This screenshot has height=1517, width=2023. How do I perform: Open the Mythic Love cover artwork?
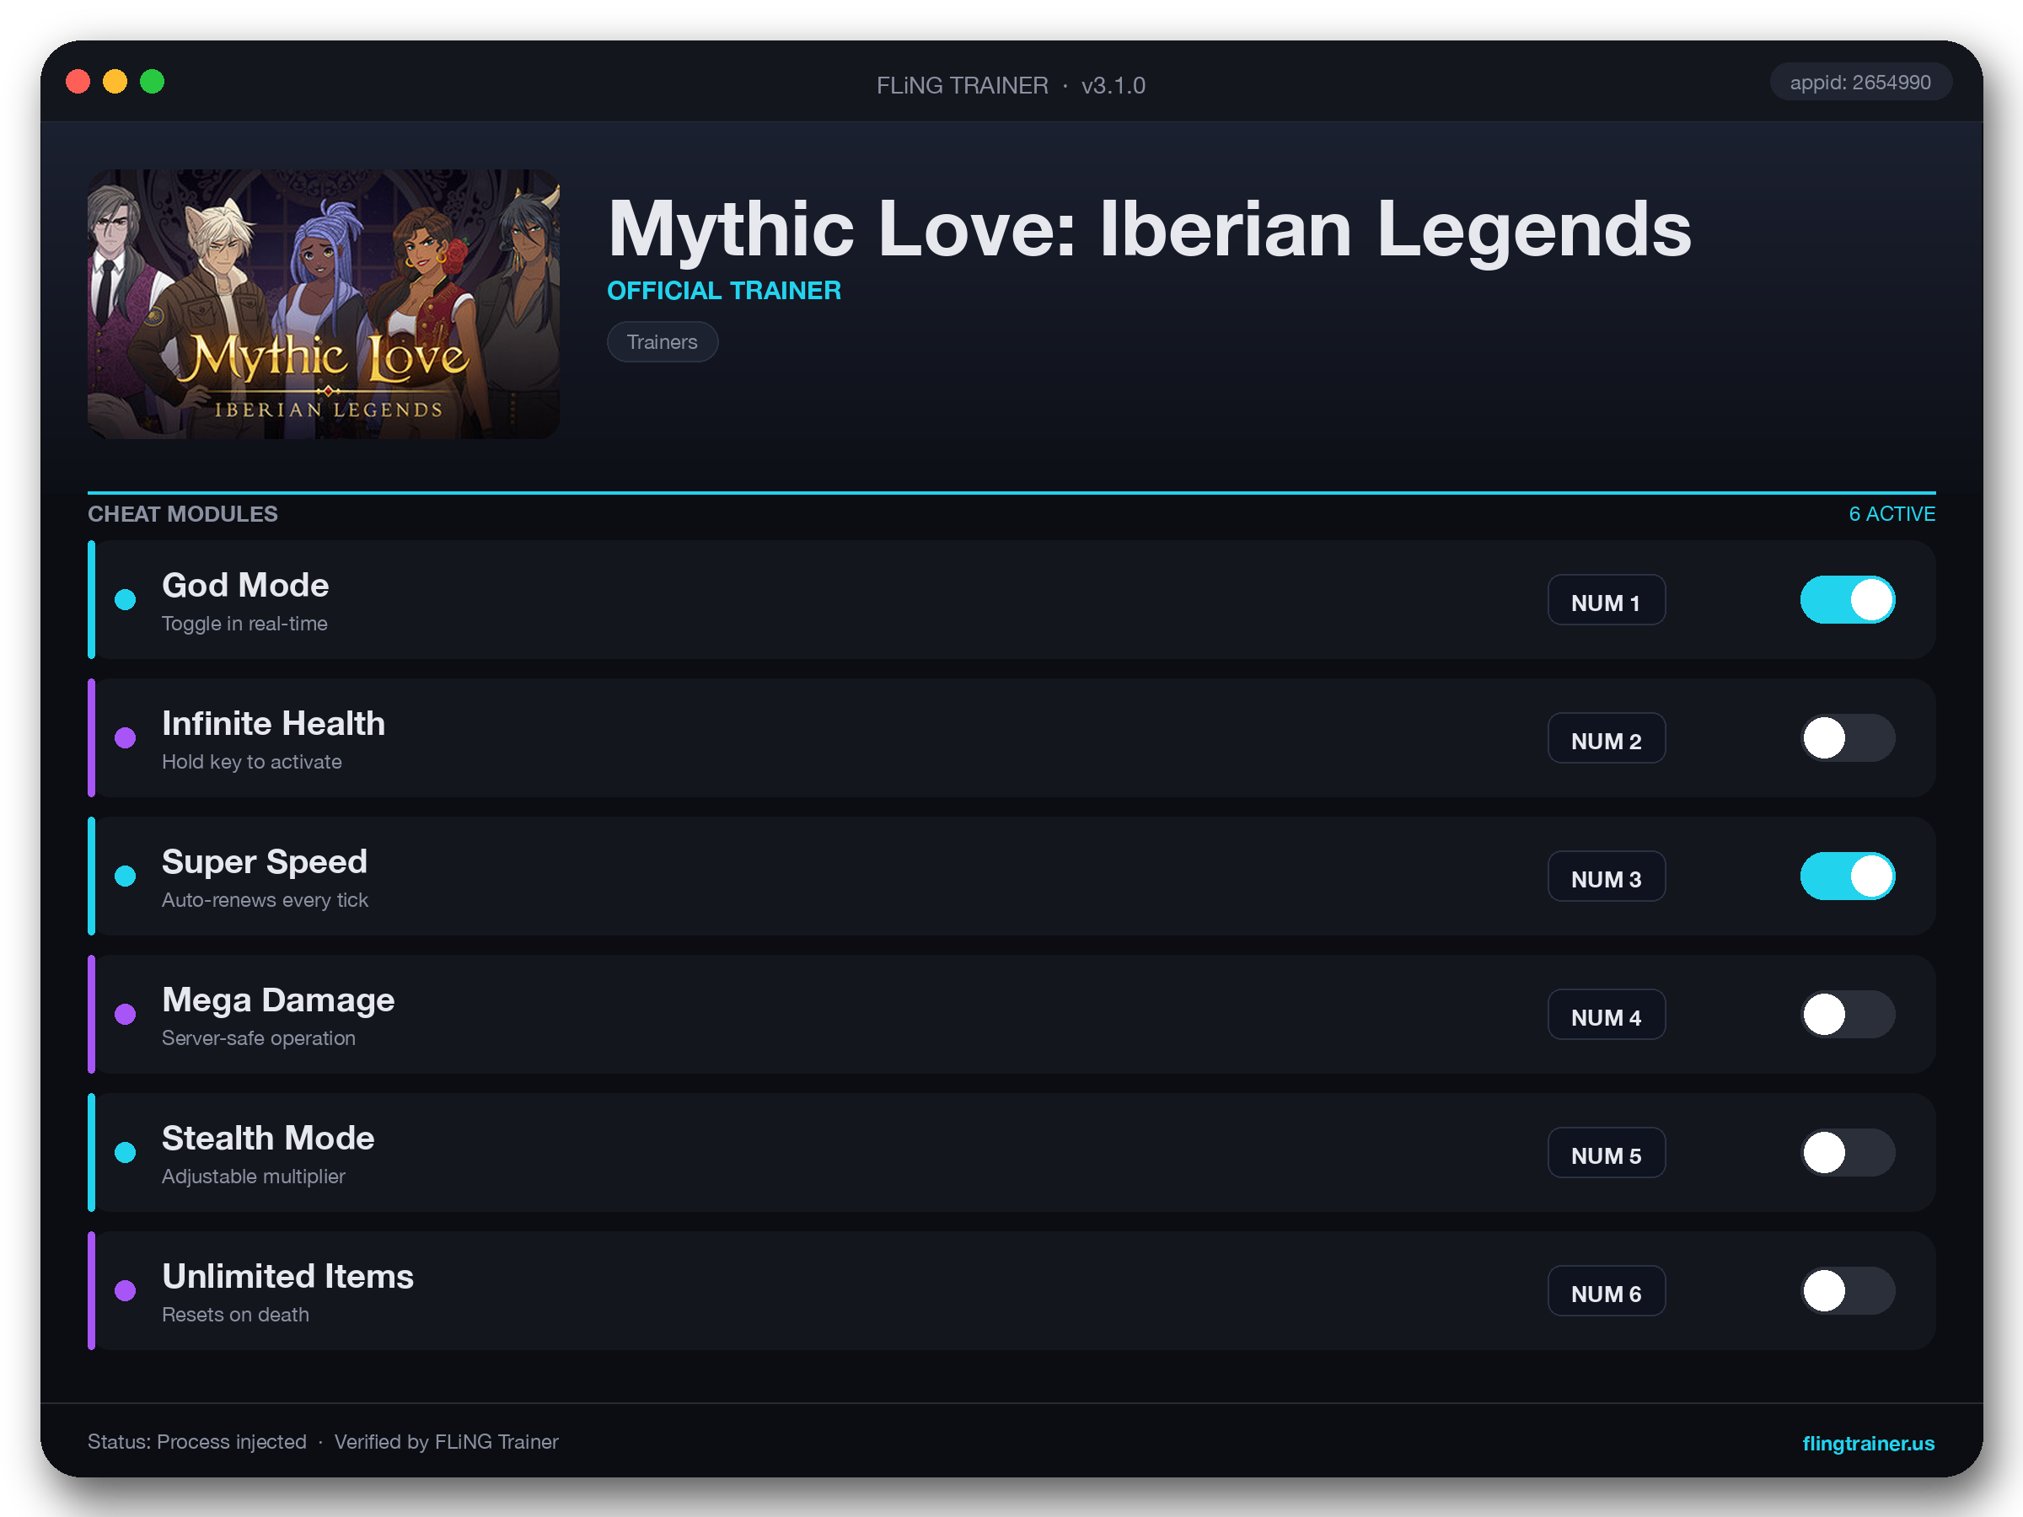[x=323, y=303]
